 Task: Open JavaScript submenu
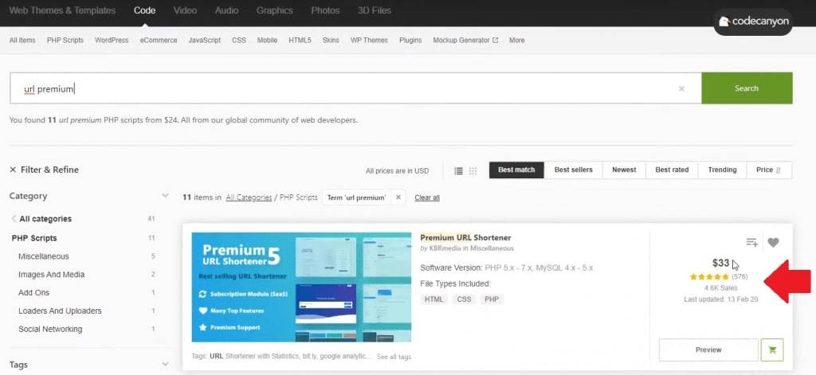(205, 40)
